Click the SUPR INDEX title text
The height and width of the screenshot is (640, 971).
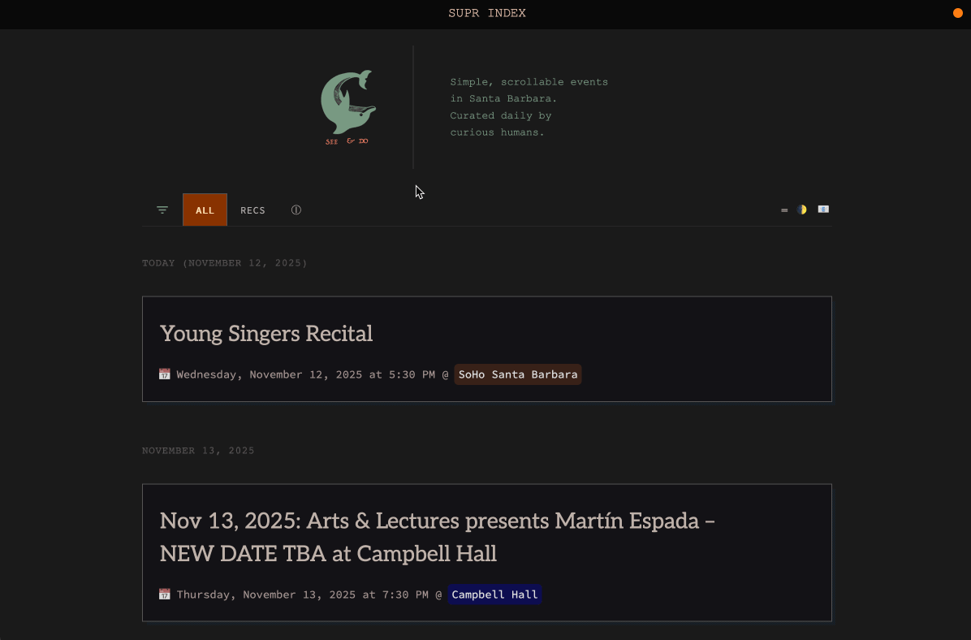pos(487,13)
